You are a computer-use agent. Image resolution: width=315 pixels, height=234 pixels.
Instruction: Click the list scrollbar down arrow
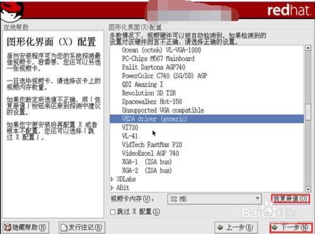308,189
